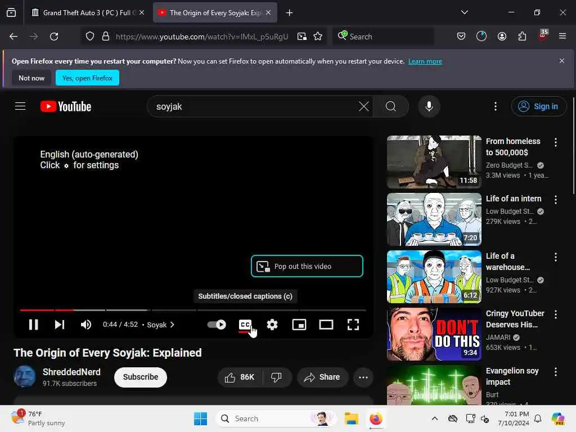Show hidden system tray icons
This screenshot has height=432, width=576.
435,418
